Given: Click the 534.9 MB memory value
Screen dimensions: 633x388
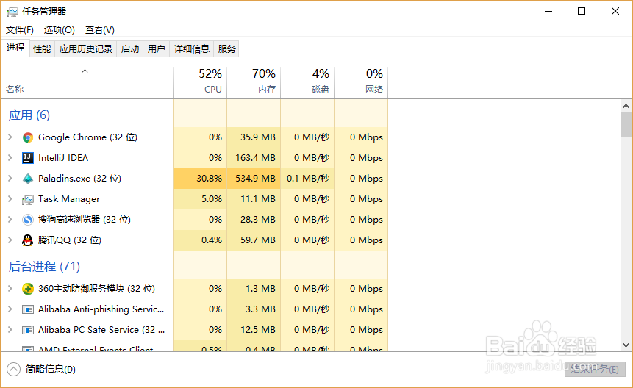Looking at the screenshot, I should tap(256, 179).
